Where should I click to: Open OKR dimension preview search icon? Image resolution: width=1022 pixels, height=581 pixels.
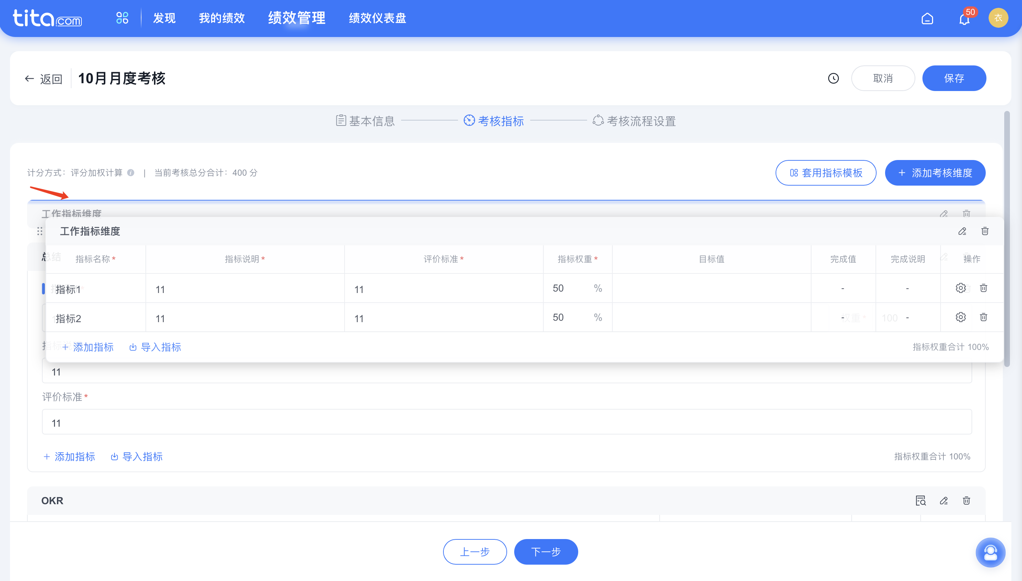click(921, 500)
